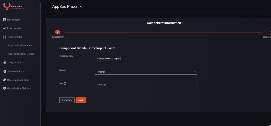Open Organization Settings page
The height and width of the screenshot is (126, 271).
click(x=17, y=88)
